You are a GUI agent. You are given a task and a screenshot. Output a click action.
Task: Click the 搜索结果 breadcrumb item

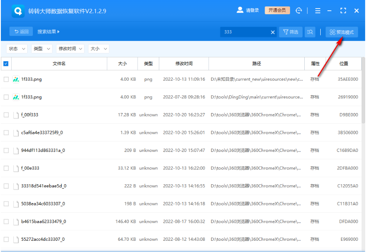coord(48,31)
